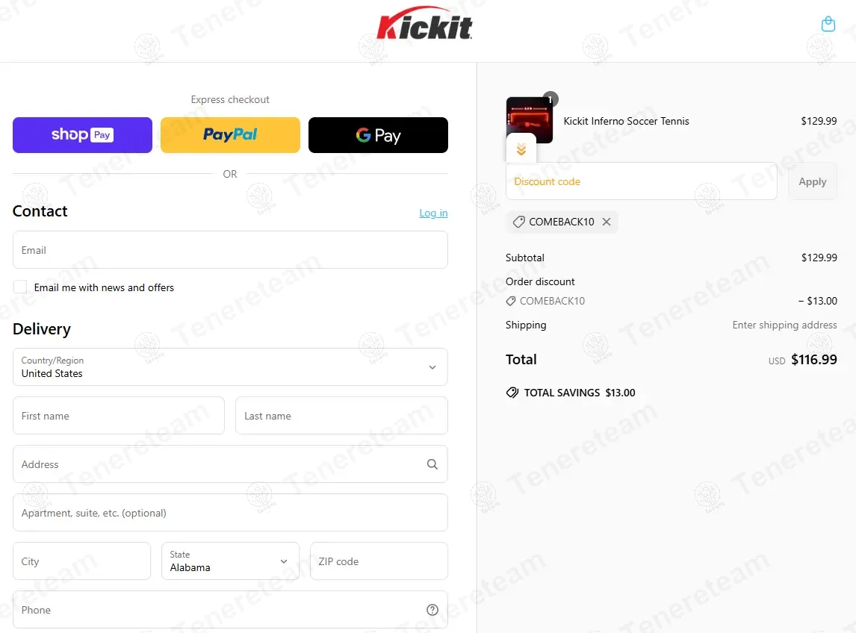Apply the discount code
This screenshot has height=633, width=856.
tap(812, 181)
